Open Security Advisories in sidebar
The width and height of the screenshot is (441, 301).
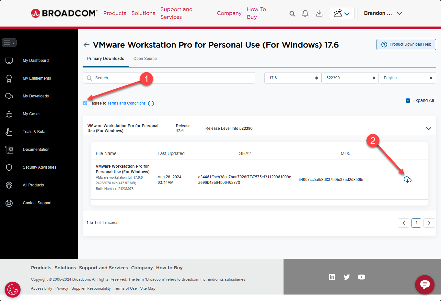(x=40, y=167)
